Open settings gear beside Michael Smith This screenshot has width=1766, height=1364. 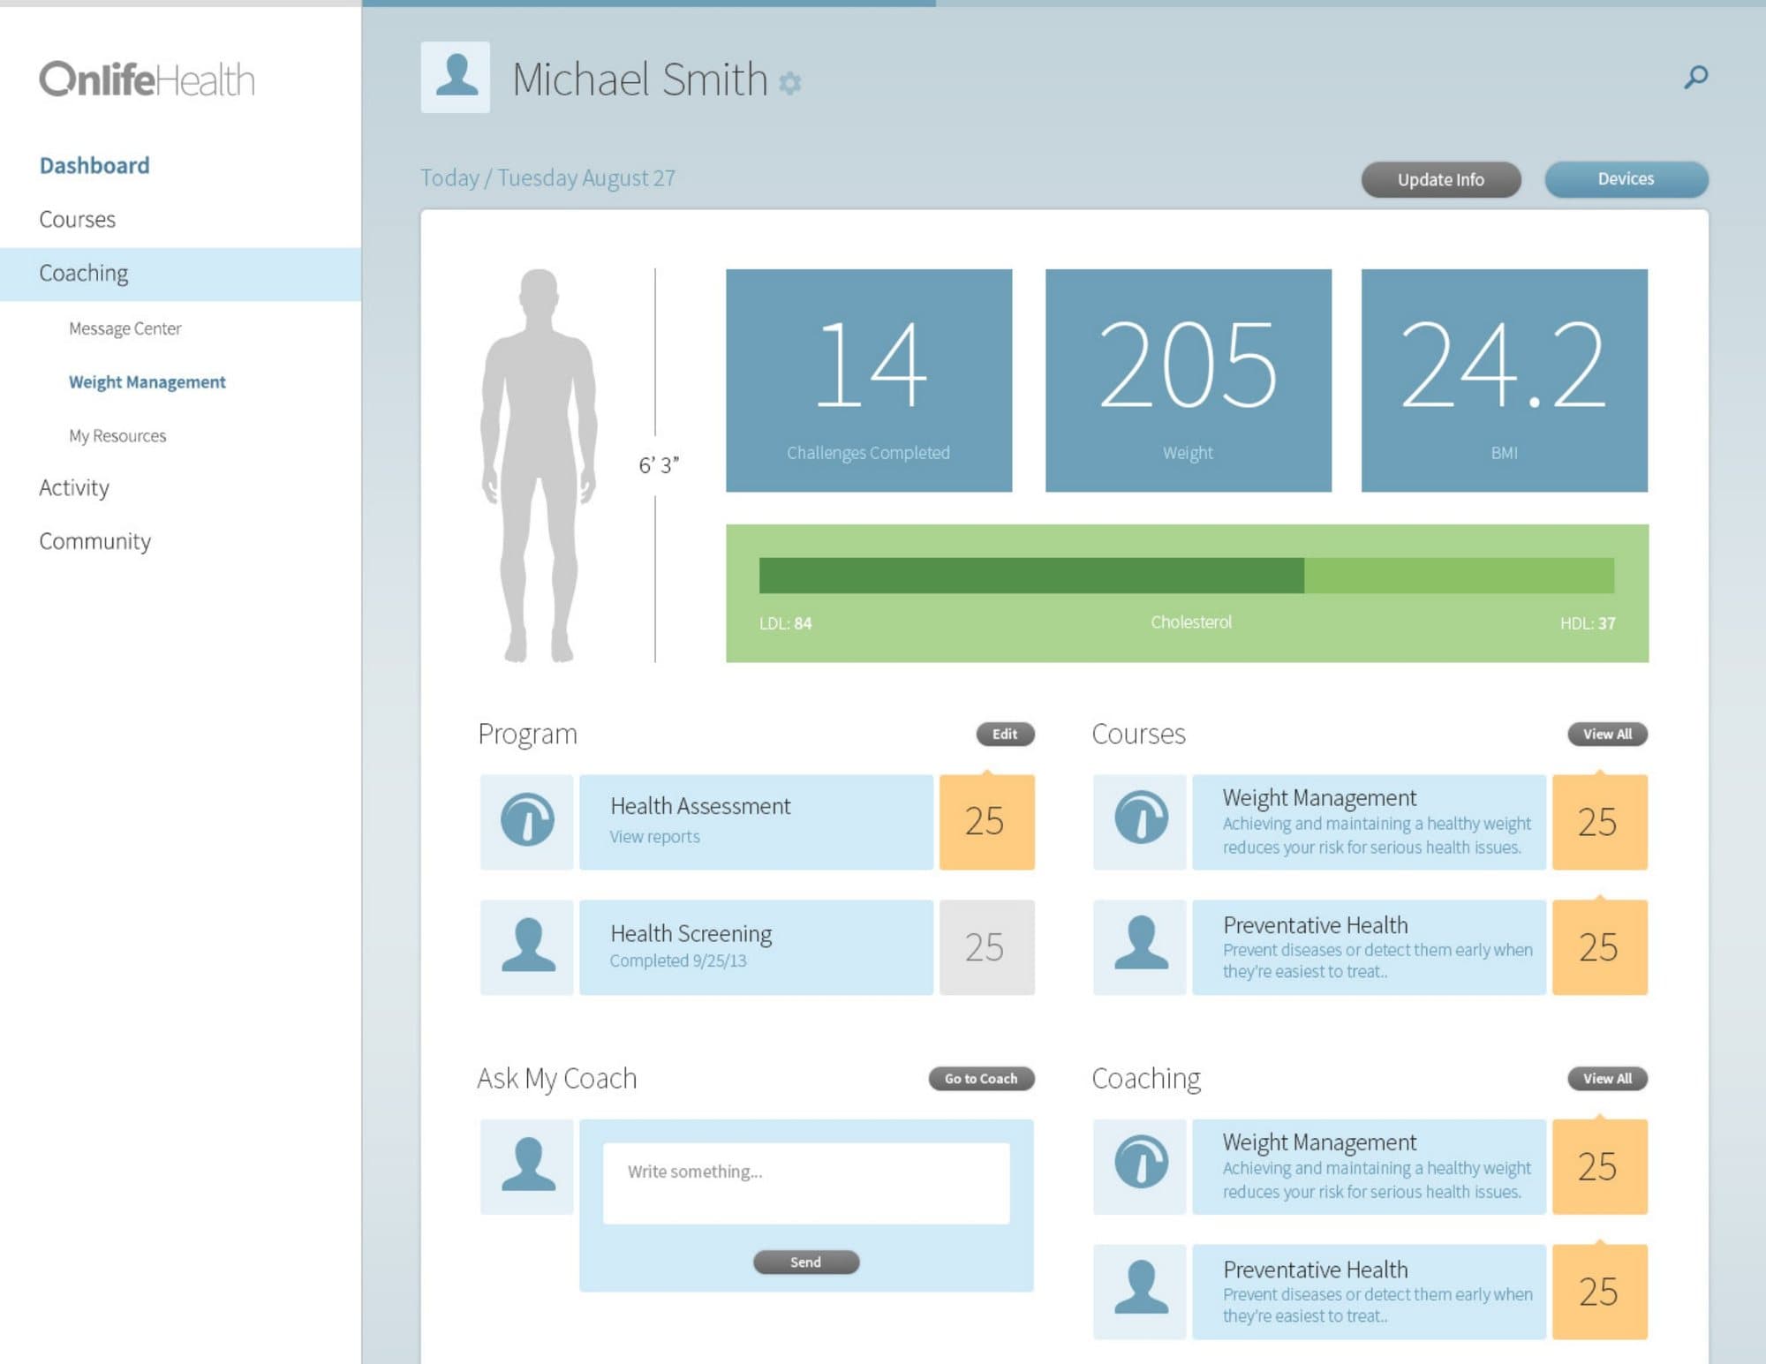pyautogui.click(x=789, y=83)
